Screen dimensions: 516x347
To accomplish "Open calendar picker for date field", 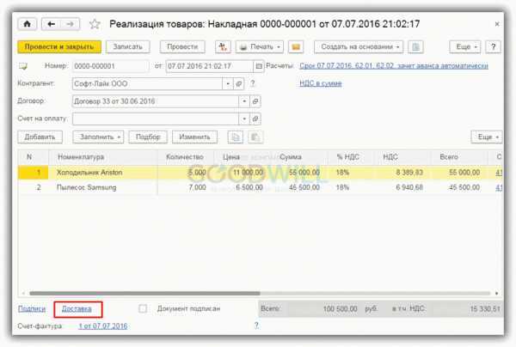I will point(259,66).
